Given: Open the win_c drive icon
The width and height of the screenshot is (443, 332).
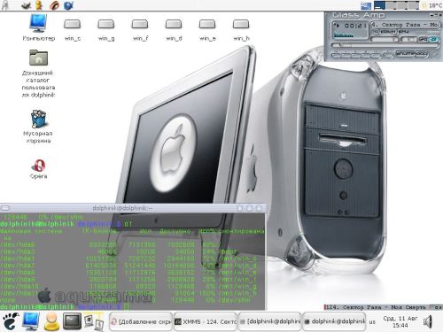Looking at the screenshot, I should [x=73, y=29].
